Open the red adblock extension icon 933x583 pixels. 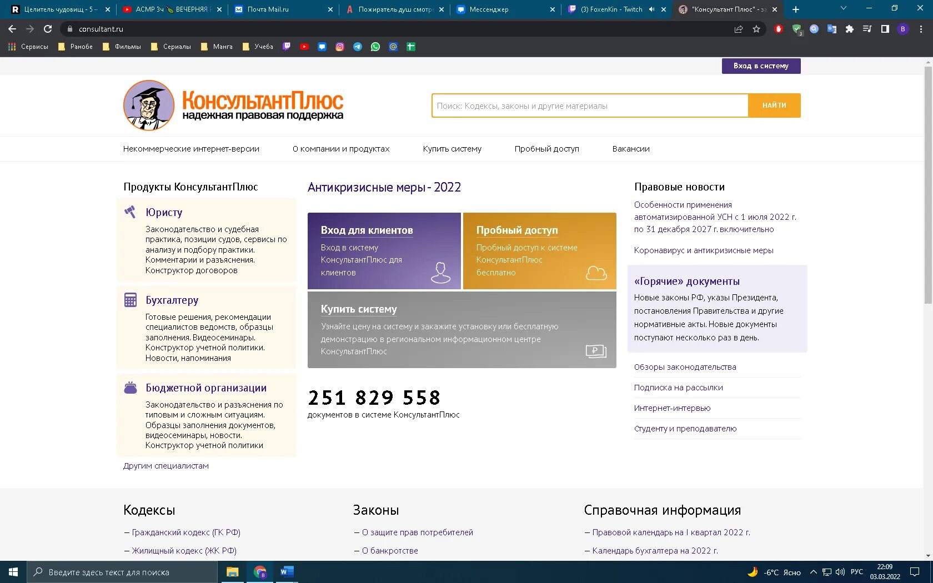[x=779, y=29]
